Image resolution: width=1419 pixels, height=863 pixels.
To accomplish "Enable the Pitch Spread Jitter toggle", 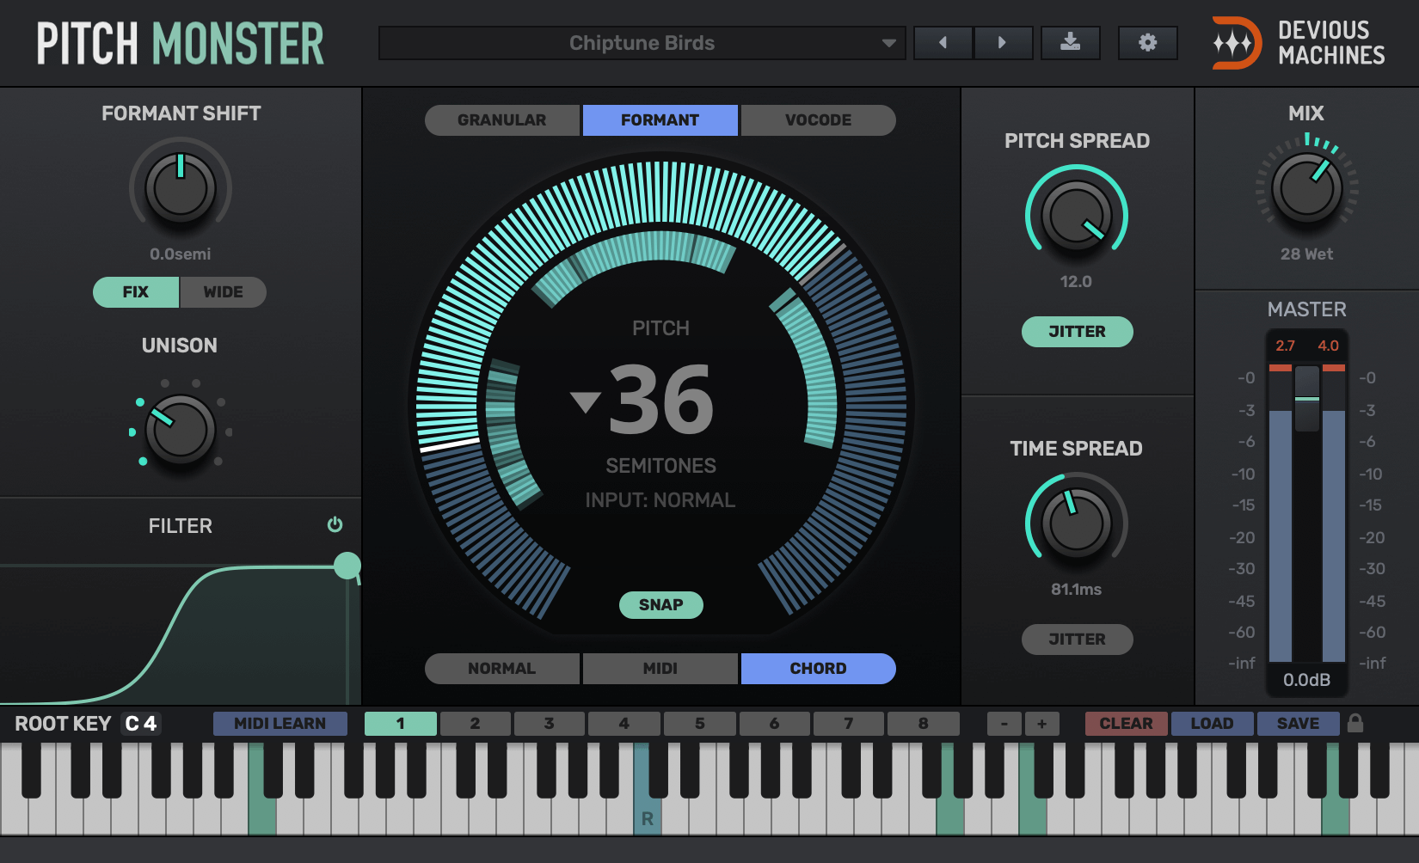I will pyautogui.click(x=1077, y=332).
